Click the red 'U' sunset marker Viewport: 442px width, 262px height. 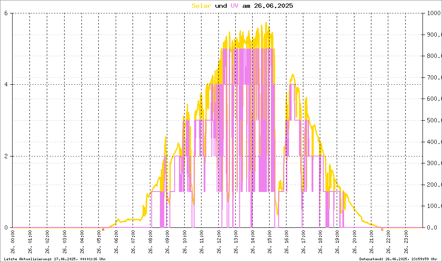(x=382, y=230)
